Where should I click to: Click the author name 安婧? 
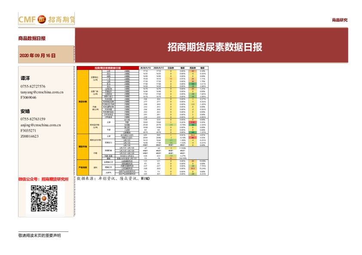tap(25, 111)
